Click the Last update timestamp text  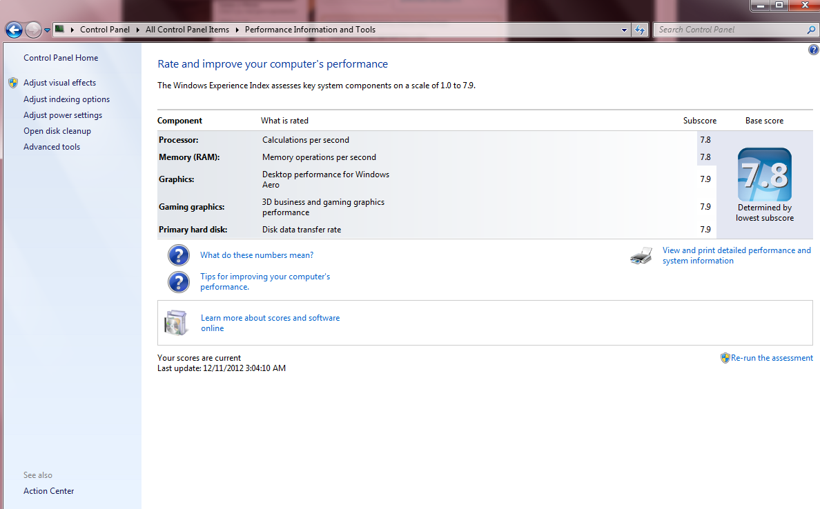(221, 368)
